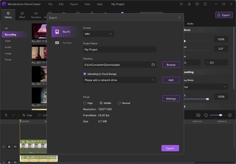This screenshot has height=164, width=236.
Task: Click the purple Export button in dialog
Action: 170,148
